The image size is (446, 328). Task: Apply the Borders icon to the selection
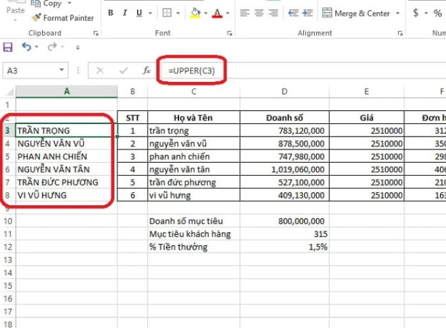click(167, 13)
